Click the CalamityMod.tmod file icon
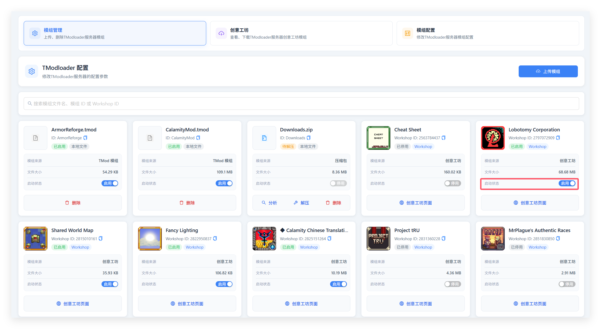The width and height of the screenshot is (601, 329). (150, 138)
